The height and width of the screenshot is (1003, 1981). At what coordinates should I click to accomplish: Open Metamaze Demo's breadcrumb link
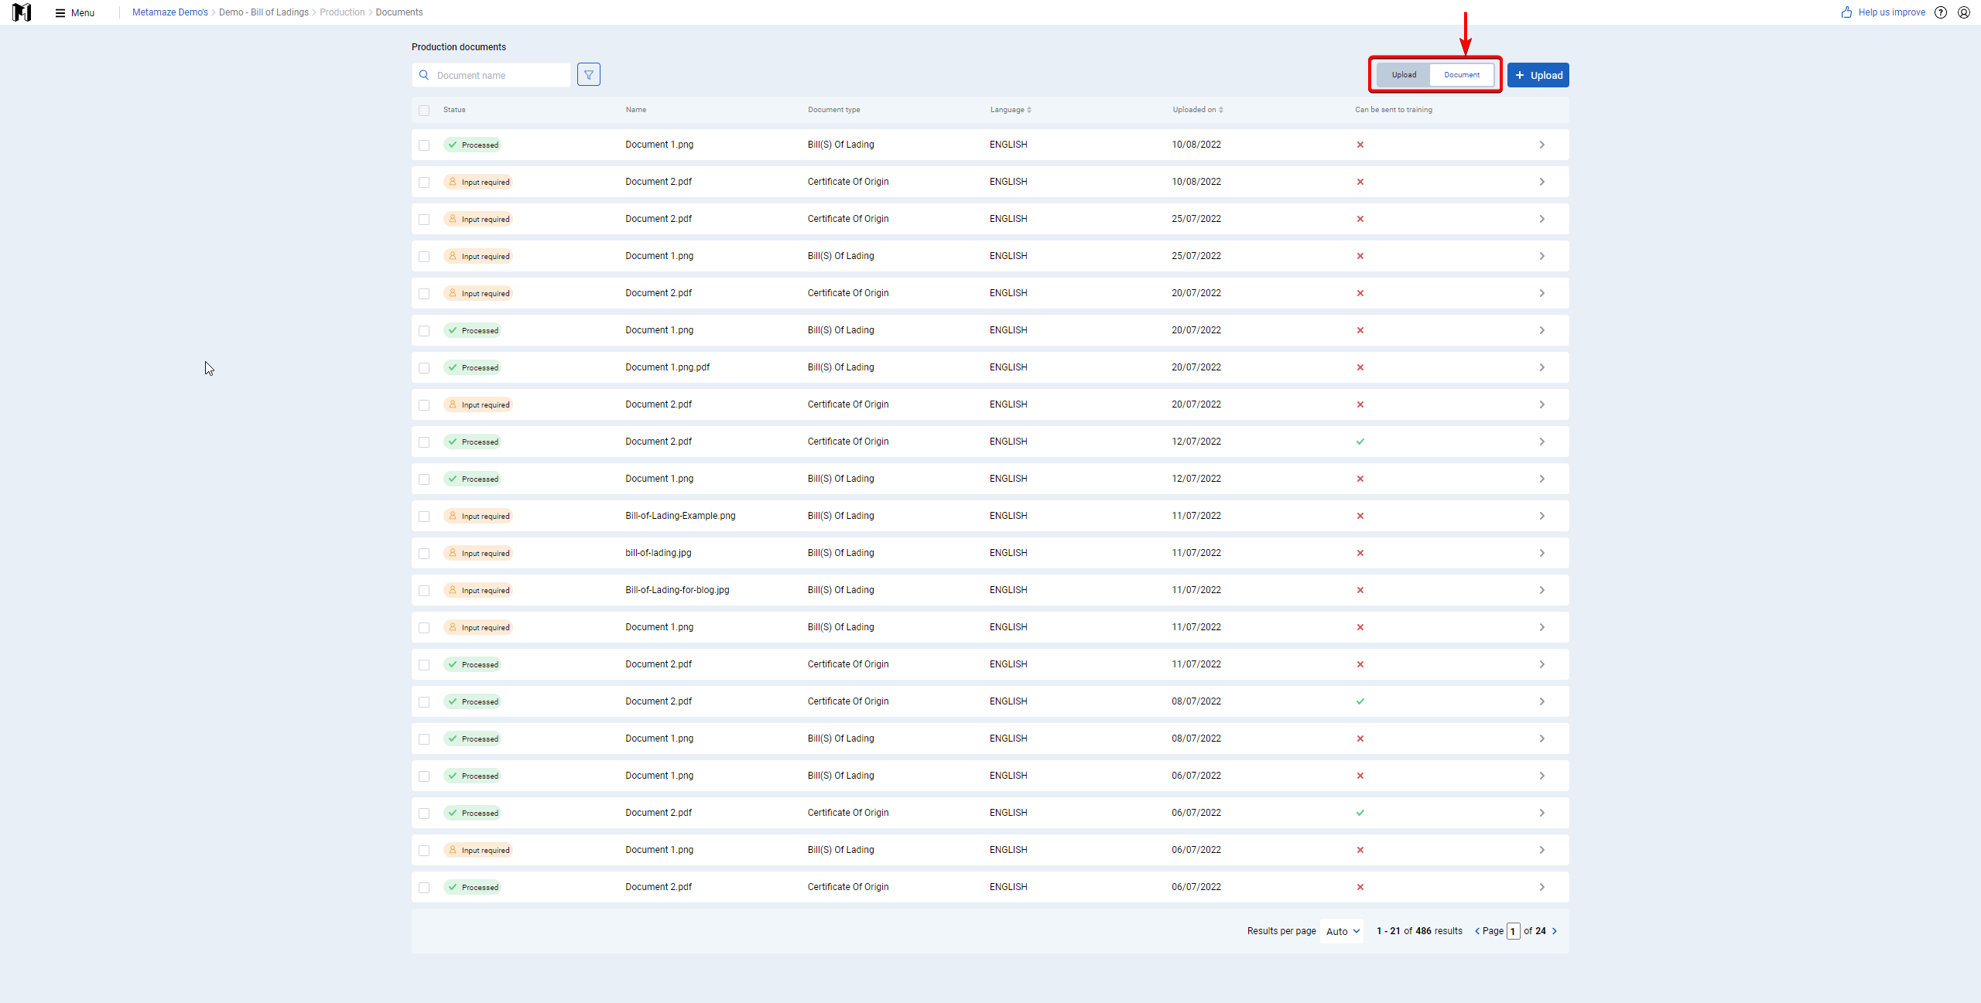tap(170, 12)
